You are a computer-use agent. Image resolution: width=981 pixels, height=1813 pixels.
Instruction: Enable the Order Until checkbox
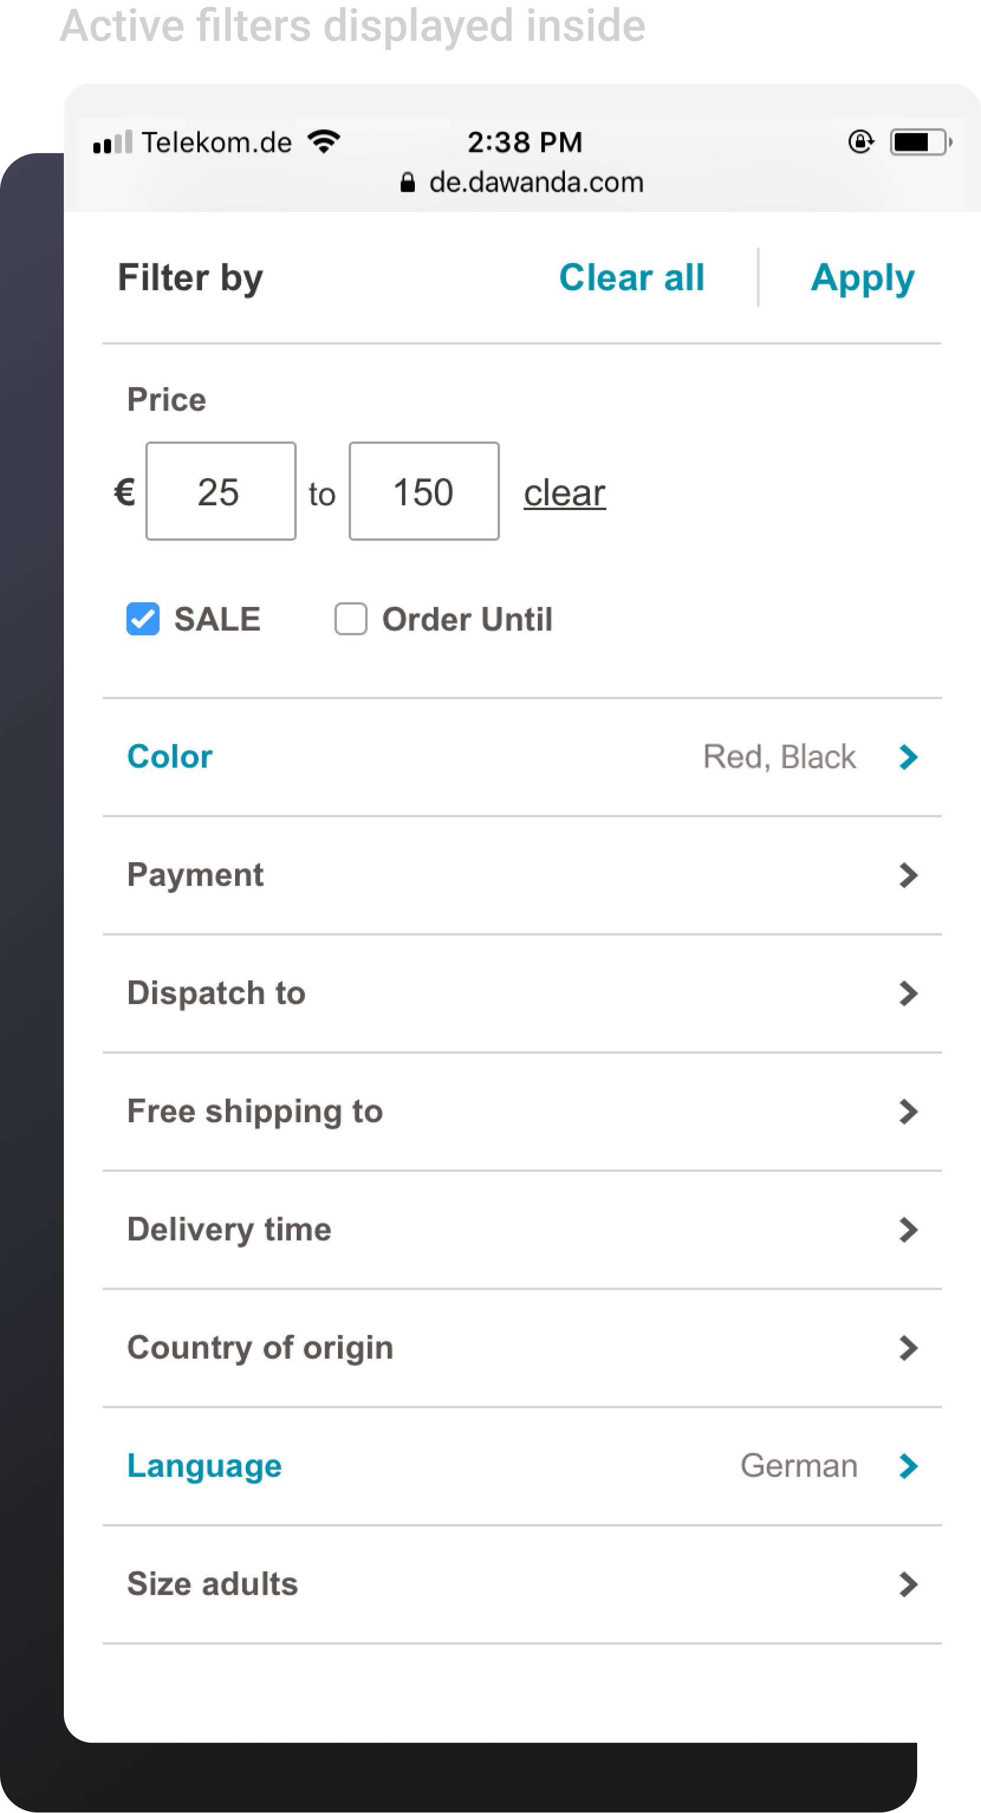click(350, 619)
